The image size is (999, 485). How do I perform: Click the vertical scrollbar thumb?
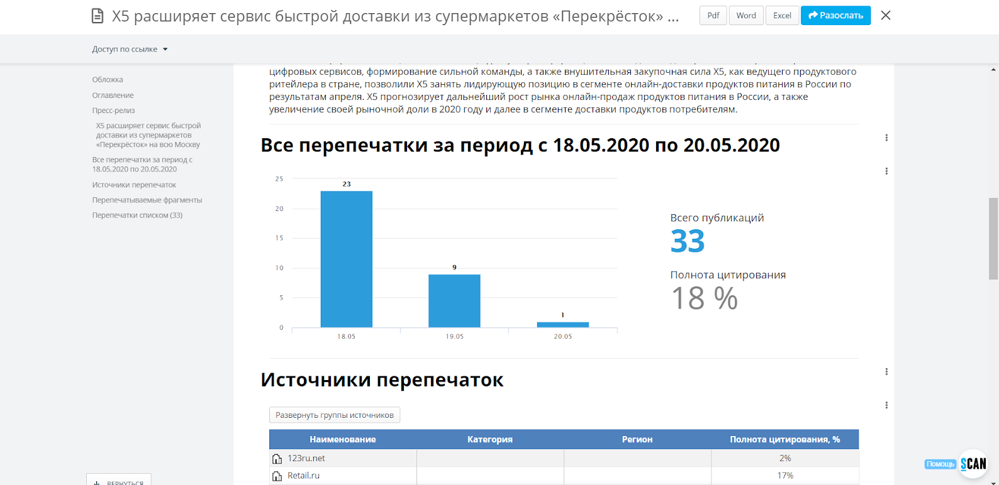[x=993, y=239]
